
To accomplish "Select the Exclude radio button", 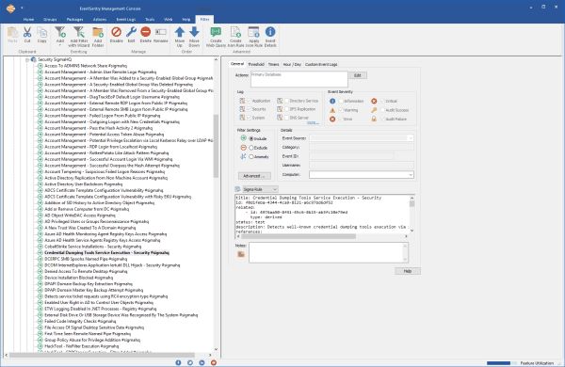I will tap(251, 148).
